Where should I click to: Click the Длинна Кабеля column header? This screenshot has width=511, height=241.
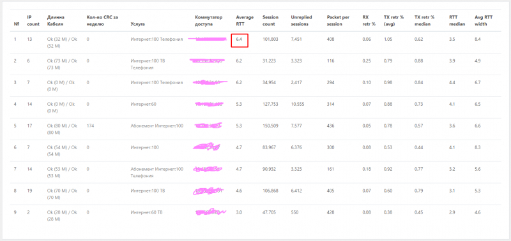coord(56,20)
